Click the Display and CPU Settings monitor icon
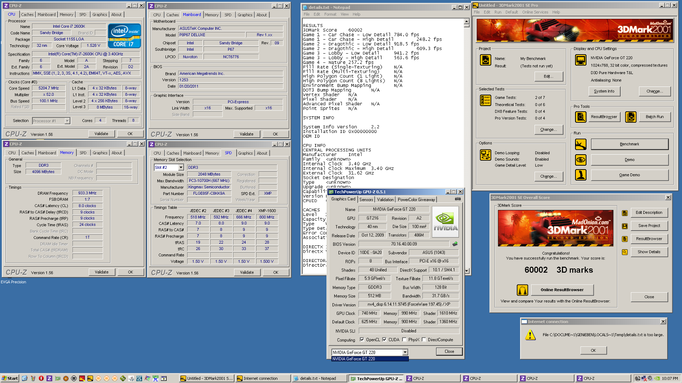 (581, 60)
